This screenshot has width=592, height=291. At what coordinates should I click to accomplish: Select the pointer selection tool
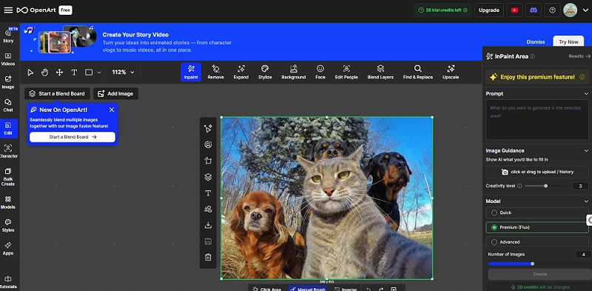30,72
